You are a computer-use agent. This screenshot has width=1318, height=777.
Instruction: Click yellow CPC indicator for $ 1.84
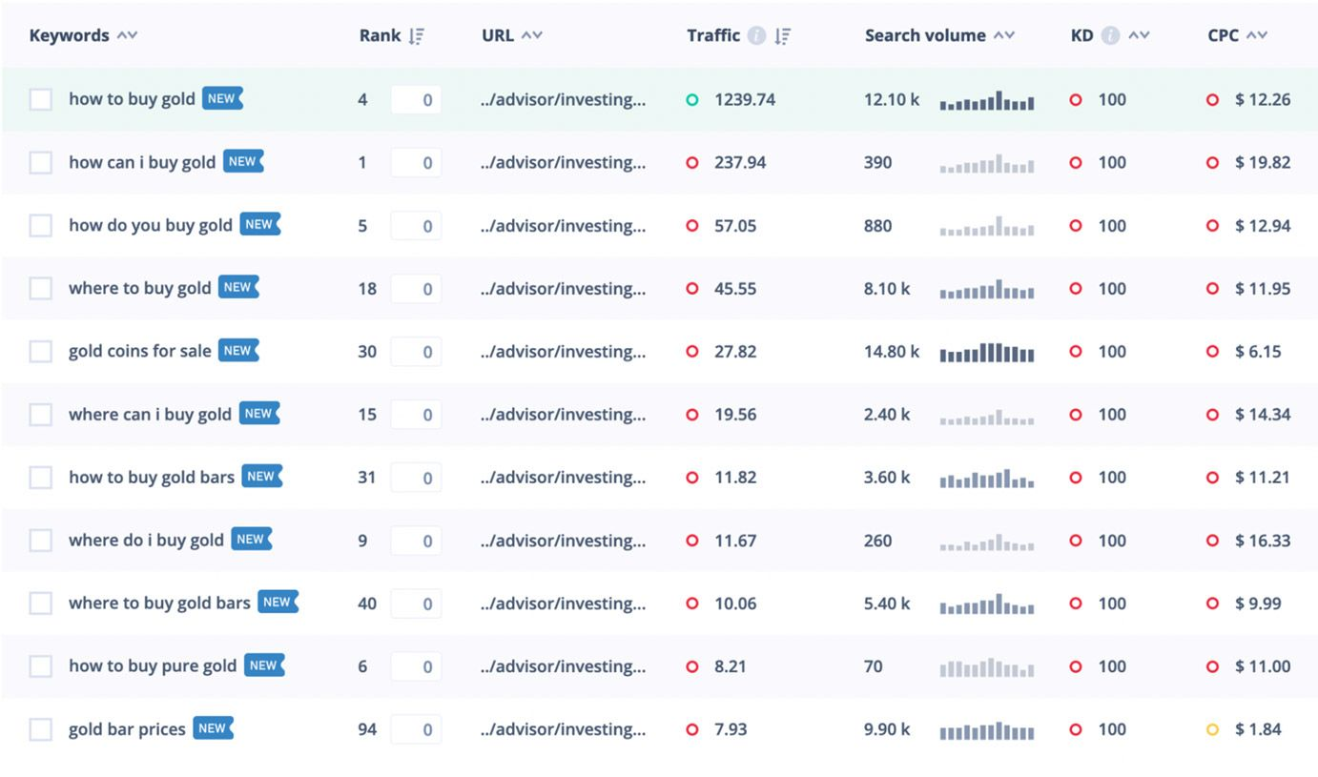click(1212, 729)
